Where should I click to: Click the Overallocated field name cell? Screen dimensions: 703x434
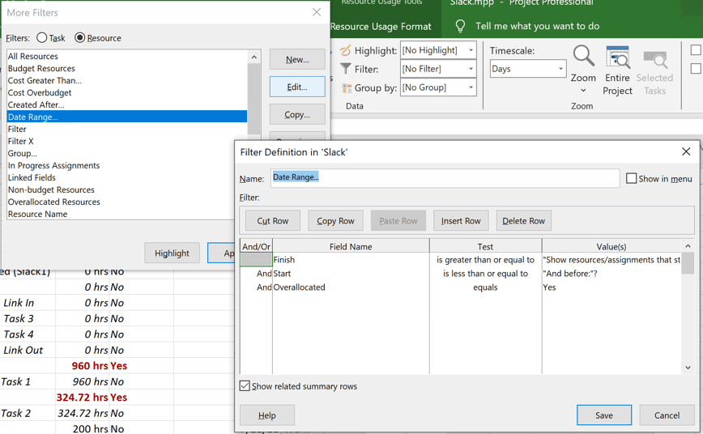tap(351, 287)
